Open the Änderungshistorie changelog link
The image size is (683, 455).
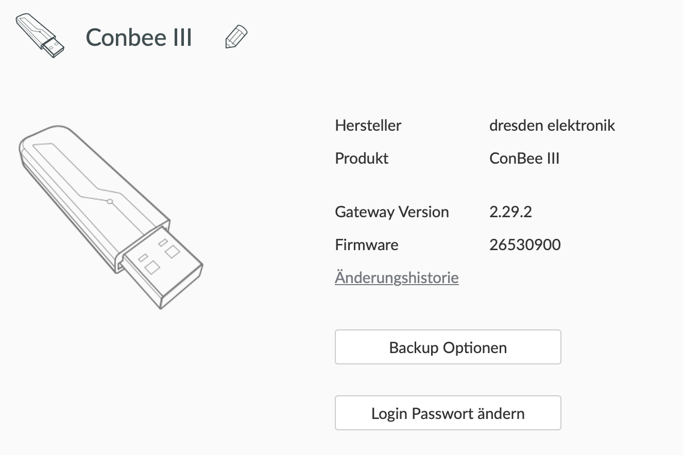tap(397, 278)
